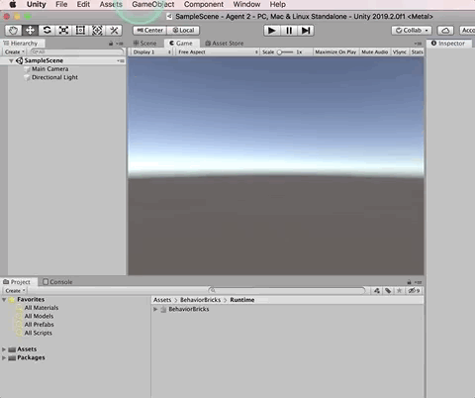Go to Assets in breadcrumb

pyautogui.click(x=162, y=300)
